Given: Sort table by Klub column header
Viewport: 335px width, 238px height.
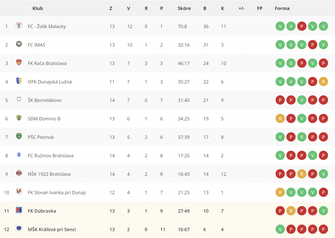Looking at the screenshot, I should [38, 8].
